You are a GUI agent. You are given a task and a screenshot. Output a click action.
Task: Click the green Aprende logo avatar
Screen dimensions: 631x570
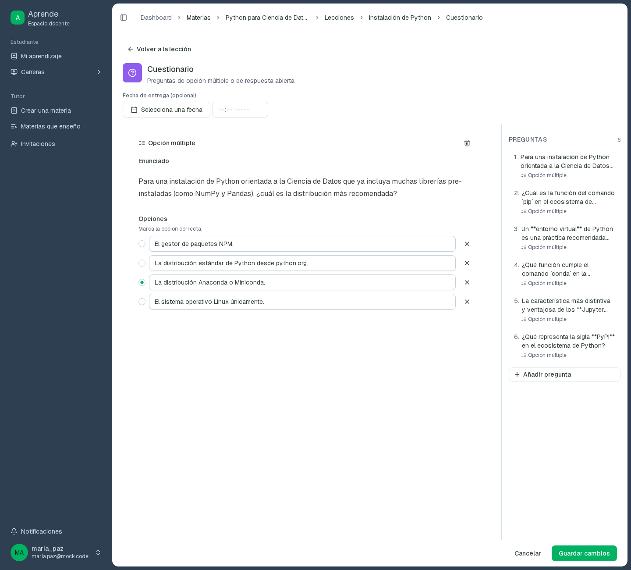click(18, 18)
